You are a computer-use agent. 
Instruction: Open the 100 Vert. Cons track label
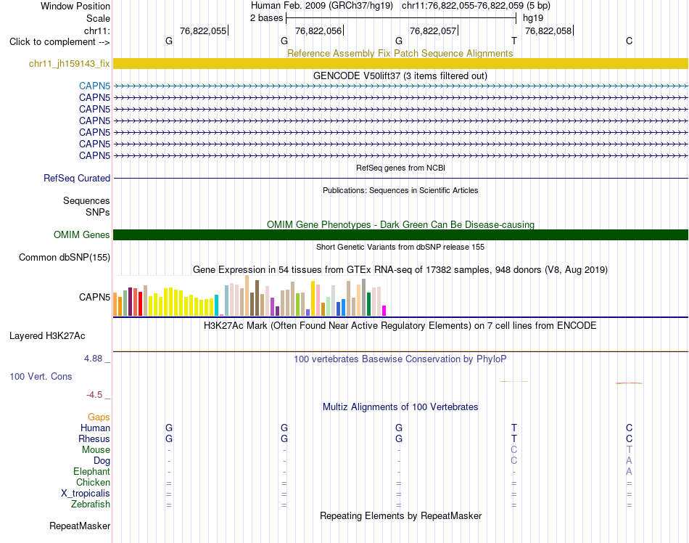[x=41, y=376]
